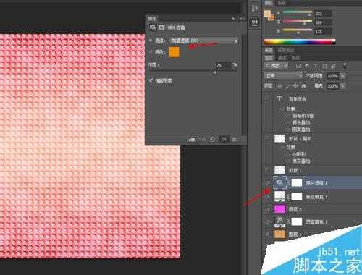The width and height of the screenshot is (362, 275).
Task: Hide the magenta Layer 2 (图层 2)
Action: click(x=267, y=209)
